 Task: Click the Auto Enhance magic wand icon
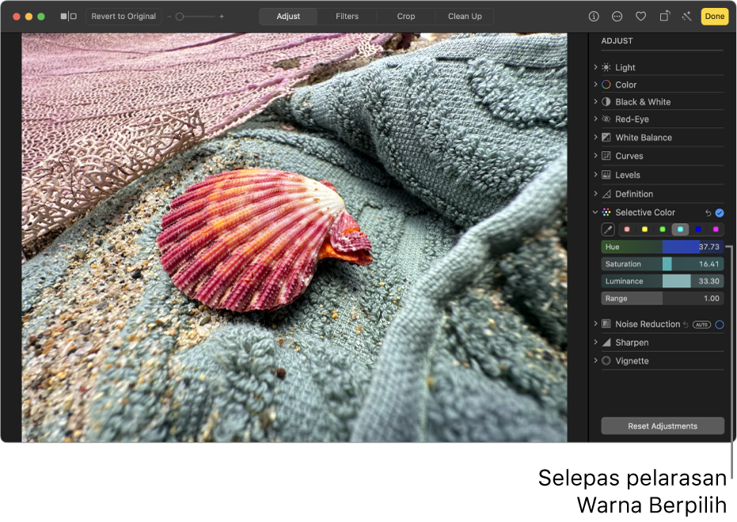[x=686, y=17]
